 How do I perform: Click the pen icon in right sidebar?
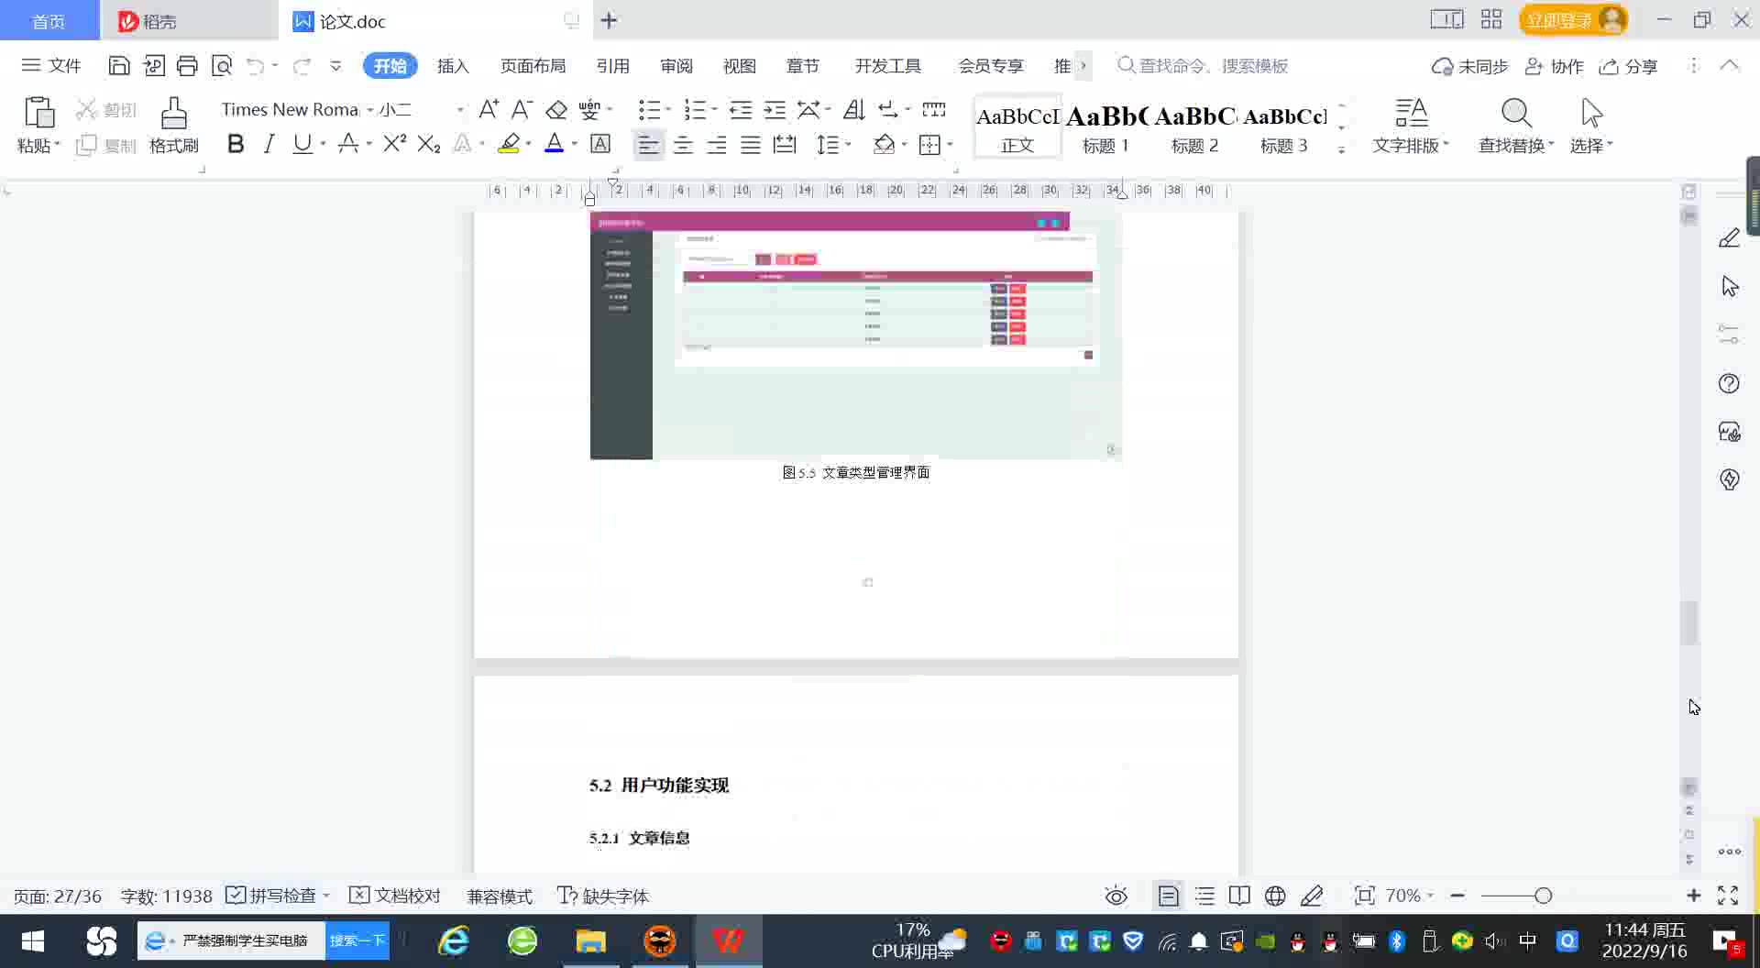tap(1729, 238)
